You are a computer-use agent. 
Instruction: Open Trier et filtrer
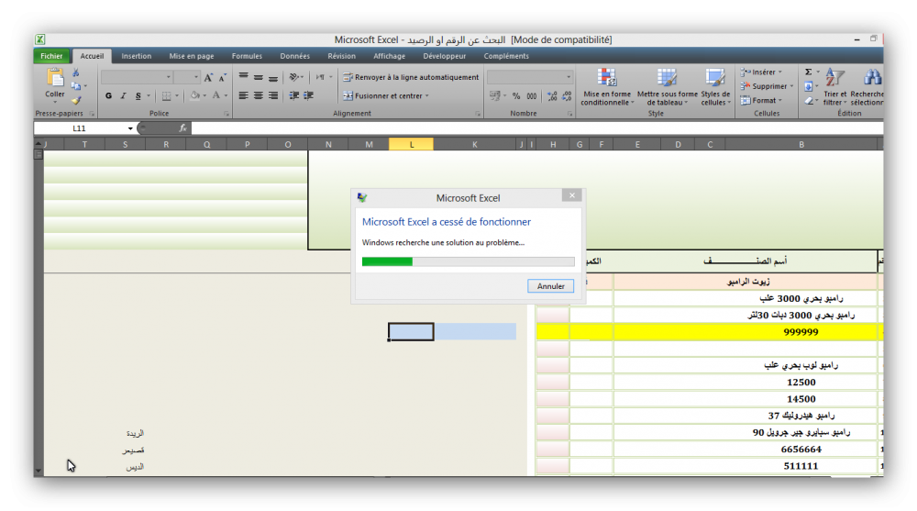click(834, 86)
